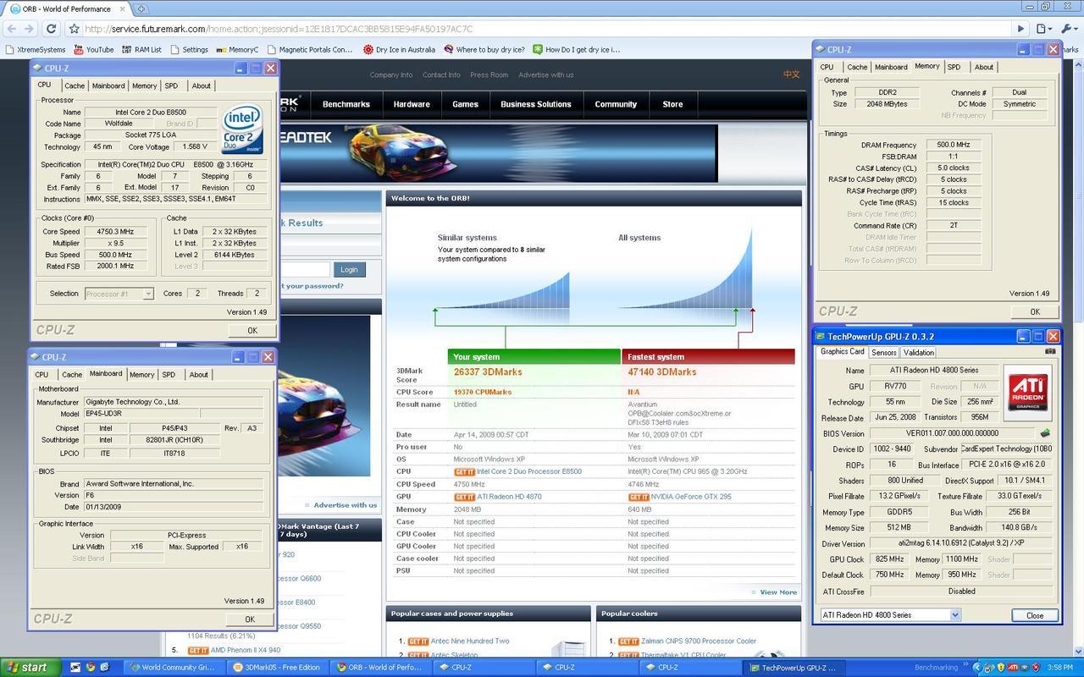The height and width of the screenshot is (677, 1084).
Task: Open Mainboard tab in top-right CPU-Z window
Action: (x=891, y=67)
